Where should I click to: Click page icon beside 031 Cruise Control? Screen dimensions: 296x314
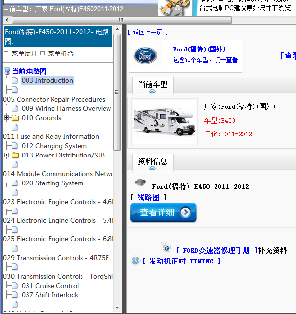click(14, 286)
